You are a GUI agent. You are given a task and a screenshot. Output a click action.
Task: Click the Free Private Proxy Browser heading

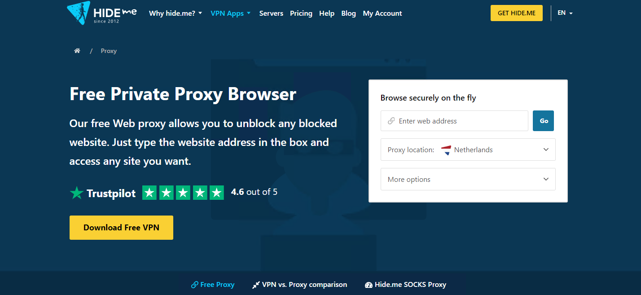(x=183, y=94)
